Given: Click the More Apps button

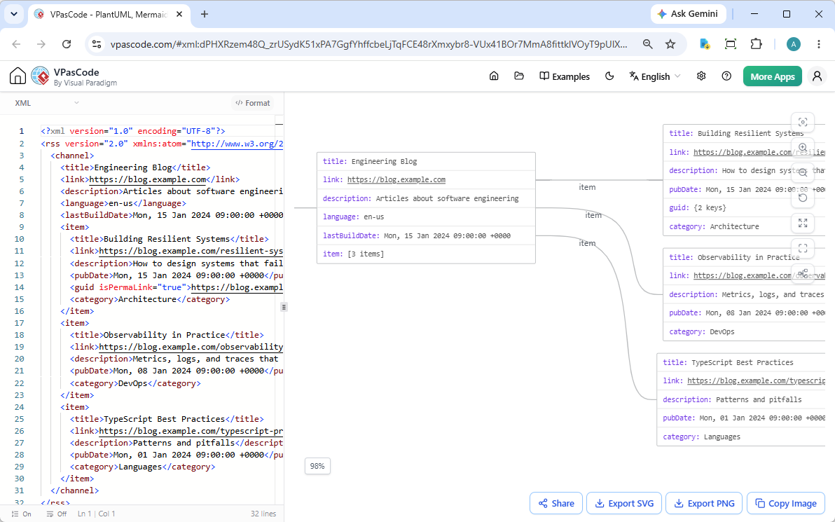Looking at the screenshot, I should (x=772, y=76).
